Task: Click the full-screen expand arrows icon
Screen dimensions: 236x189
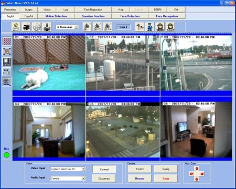Action: point(7,51)
